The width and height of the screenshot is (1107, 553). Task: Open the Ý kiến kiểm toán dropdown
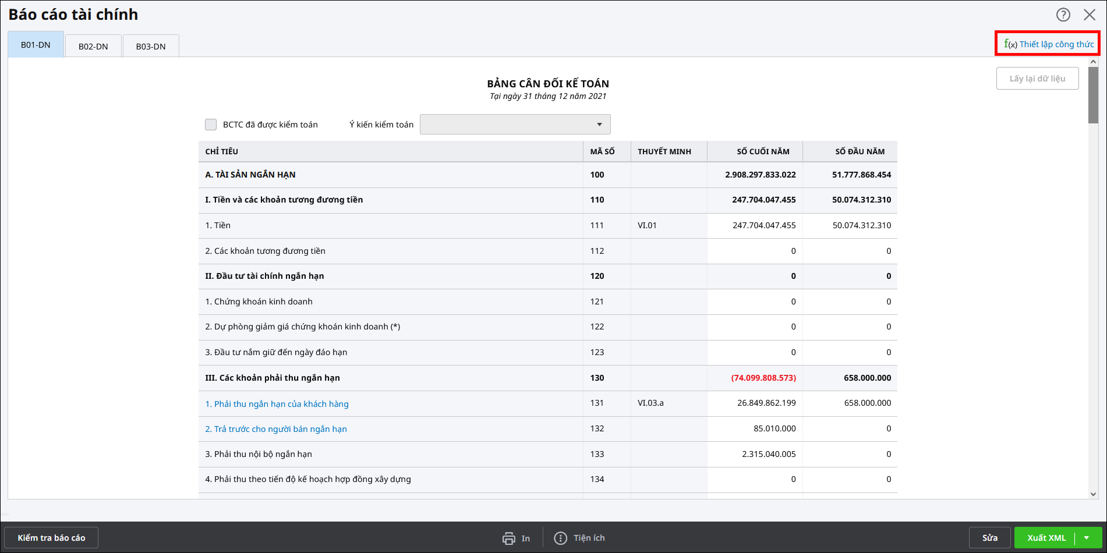[x=515, y=125]
